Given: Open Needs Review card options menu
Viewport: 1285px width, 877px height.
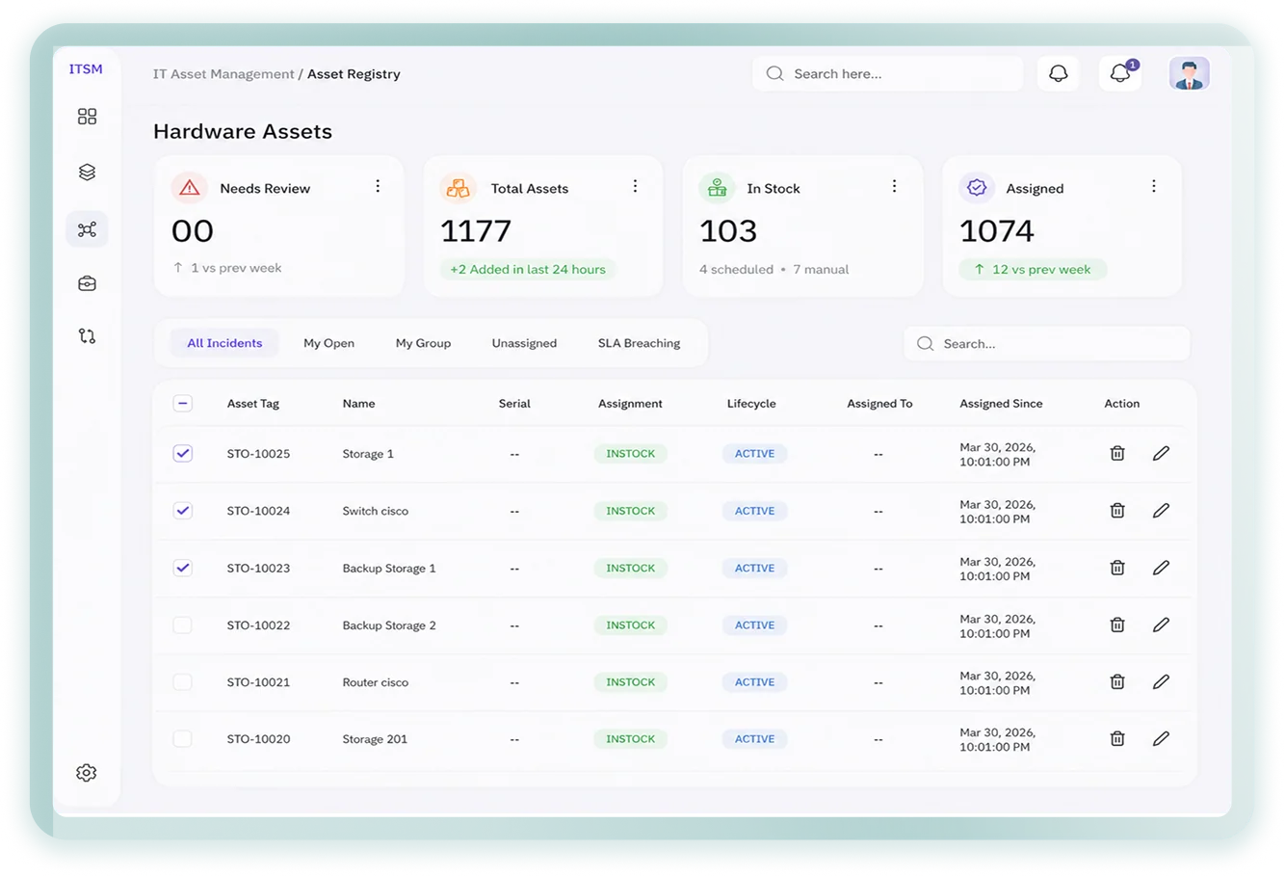Looking at the screenshot, I should click(378, 186).
